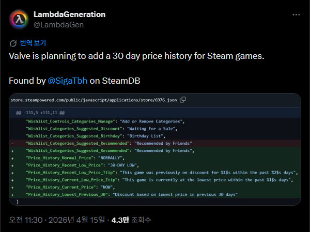Image resolution: width=310 pixels, height=232 pixels.
Task: Click the 4.3만 조회수 view count
Action: (131, 220)
